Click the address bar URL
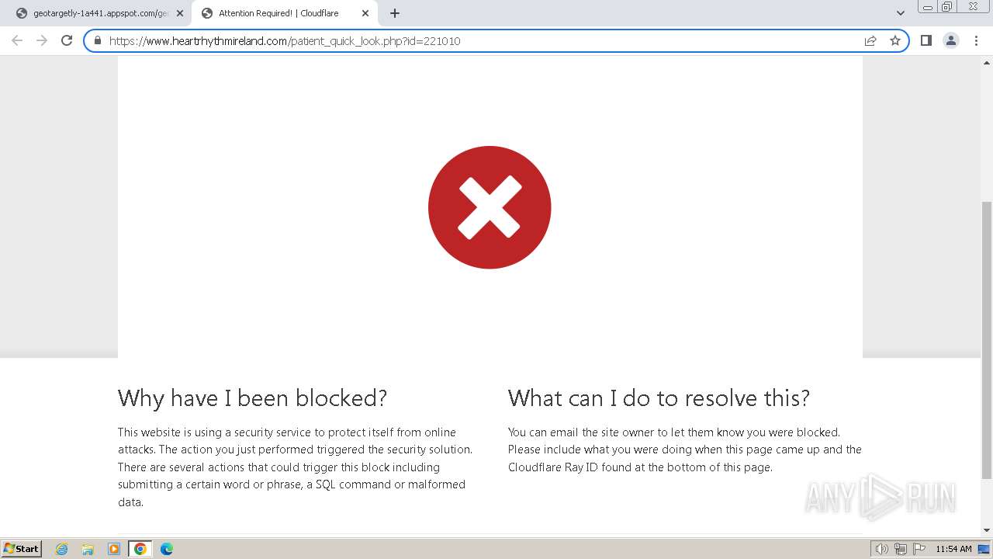The width and height of the screenshot is (993, 559). 285,40
